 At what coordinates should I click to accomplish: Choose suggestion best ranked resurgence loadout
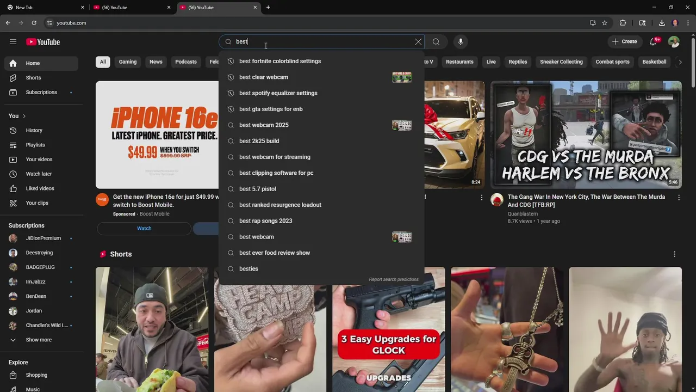point(321,205)
